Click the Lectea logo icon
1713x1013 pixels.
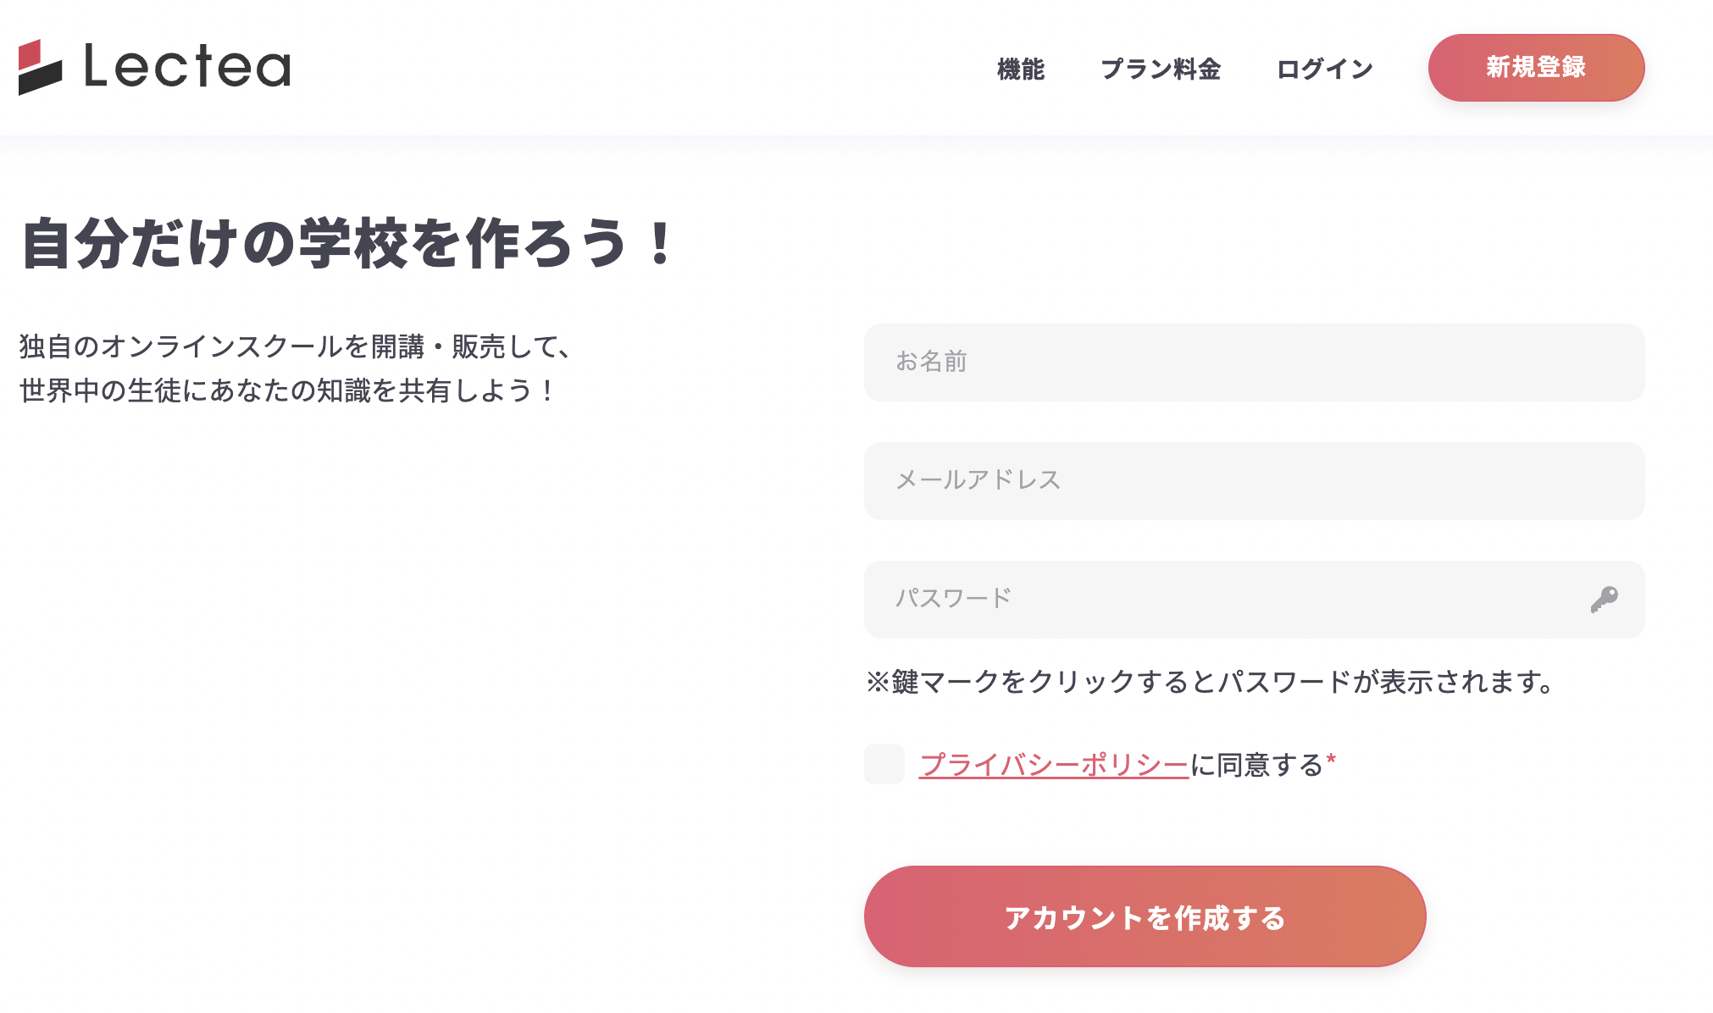41,68
